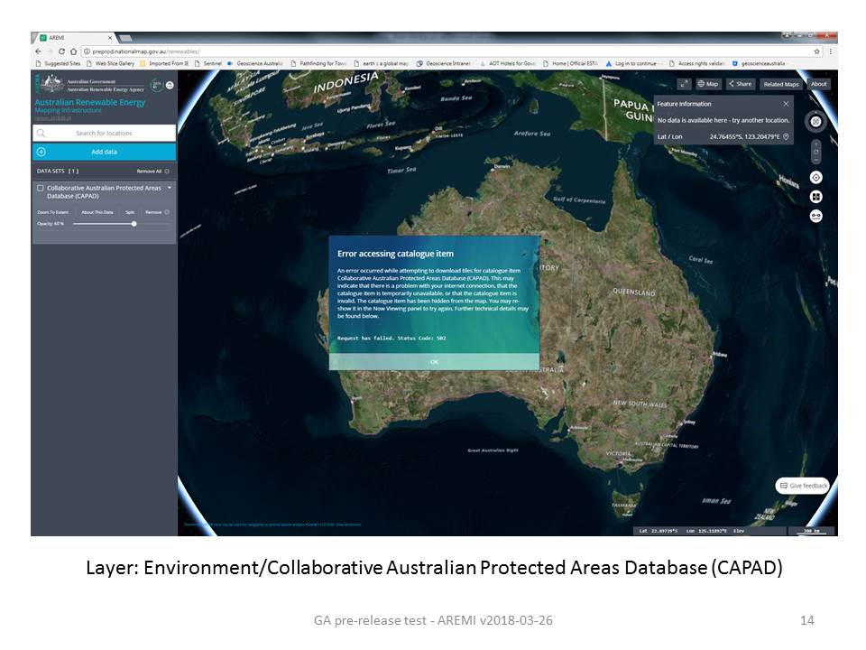Open the measure distance tool
This screenshot has width=866, height=650.
click(x=815, y=216)
